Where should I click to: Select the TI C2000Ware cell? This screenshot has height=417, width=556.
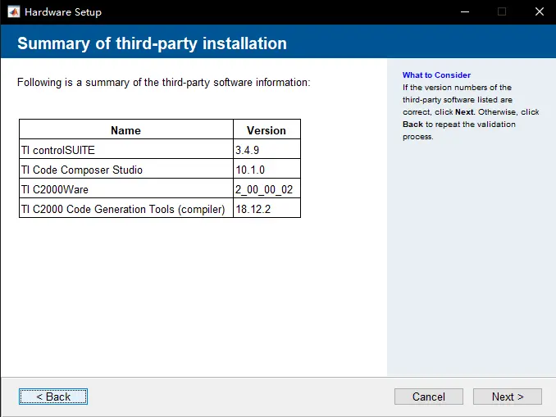tap(126, 189)
